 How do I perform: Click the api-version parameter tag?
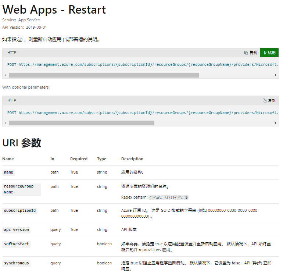pos(16,229)
